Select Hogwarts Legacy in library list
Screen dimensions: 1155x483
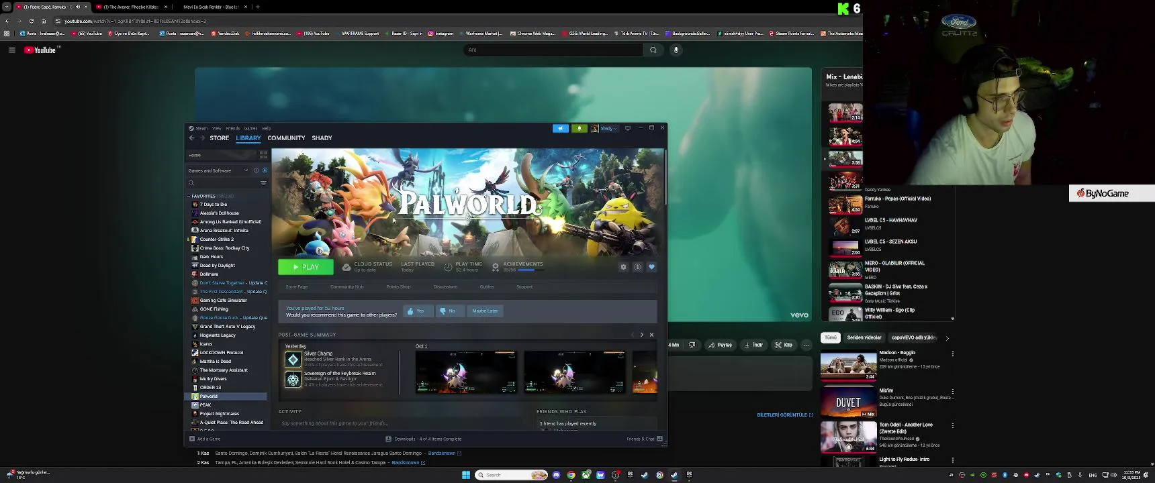[218, 335]
